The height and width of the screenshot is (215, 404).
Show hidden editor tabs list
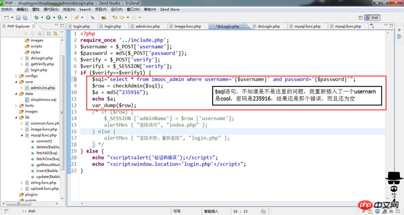click(x=372, y=26)
